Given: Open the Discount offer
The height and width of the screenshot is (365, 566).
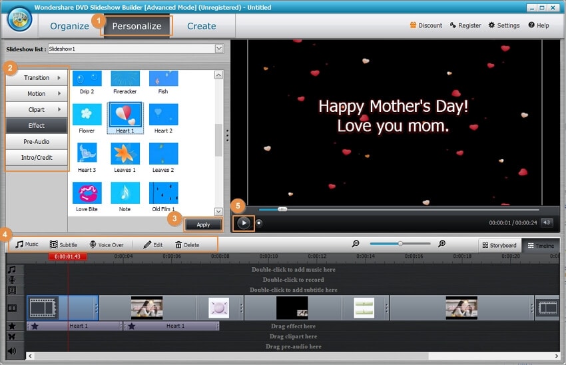Looking at the screenshot, I should (x=426, y=25).
